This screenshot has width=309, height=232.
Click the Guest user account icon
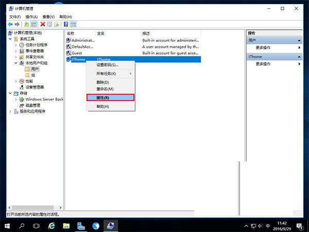pos(68,53)
